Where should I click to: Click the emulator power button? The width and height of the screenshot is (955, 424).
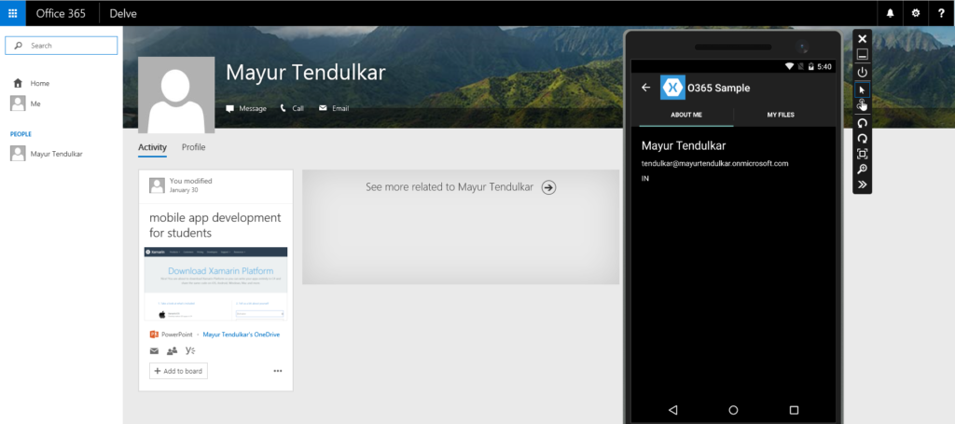click(x=863, y=73)
